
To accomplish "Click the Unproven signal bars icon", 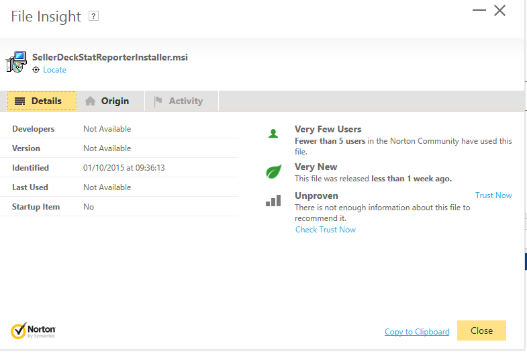I will [273, 201].
